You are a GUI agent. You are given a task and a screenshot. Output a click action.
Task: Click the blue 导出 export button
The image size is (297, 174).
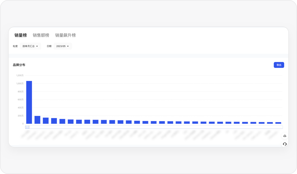(x=279, y=65)
